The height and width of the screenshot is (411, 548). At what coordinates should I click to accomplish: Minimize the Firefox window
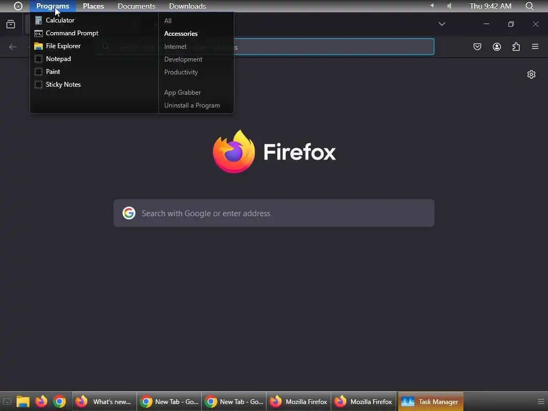pos(486,24)
